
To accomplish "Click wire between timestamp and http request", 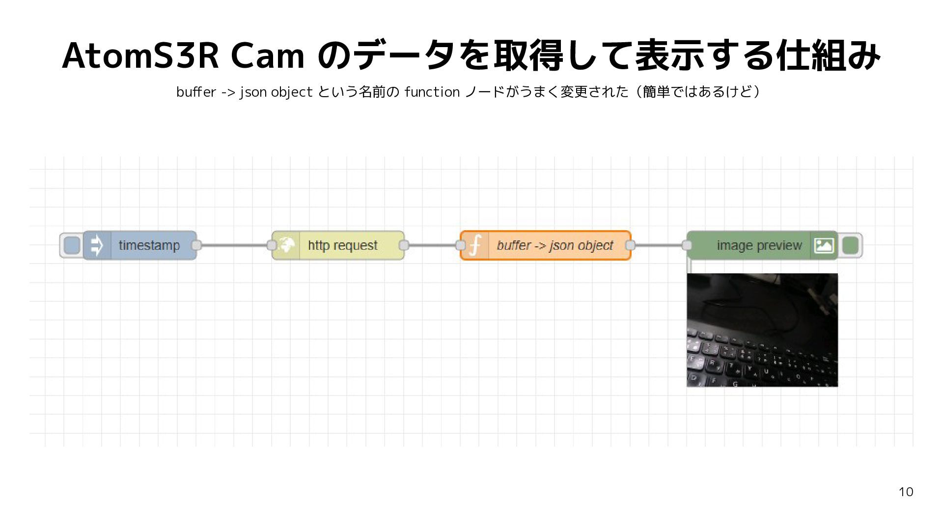I will [234, 245].
